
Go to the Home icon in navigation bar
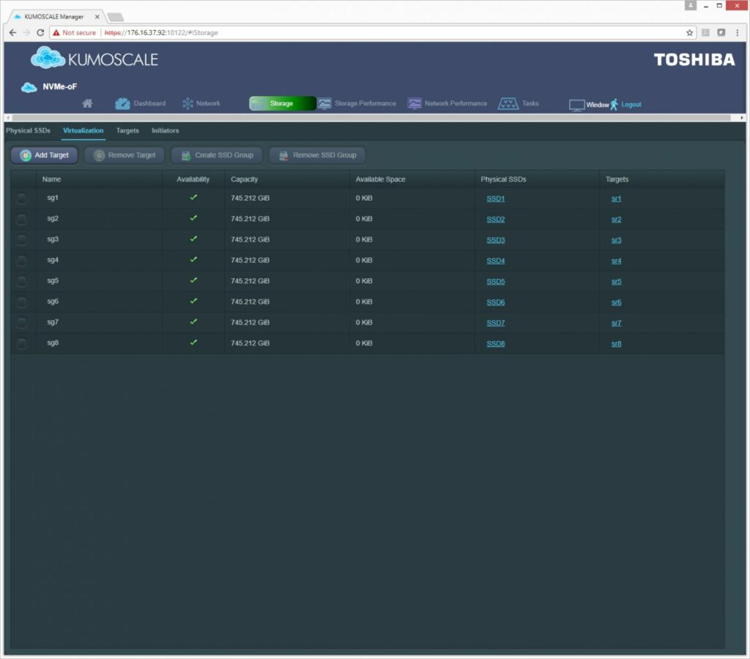[x=87, y=103]
